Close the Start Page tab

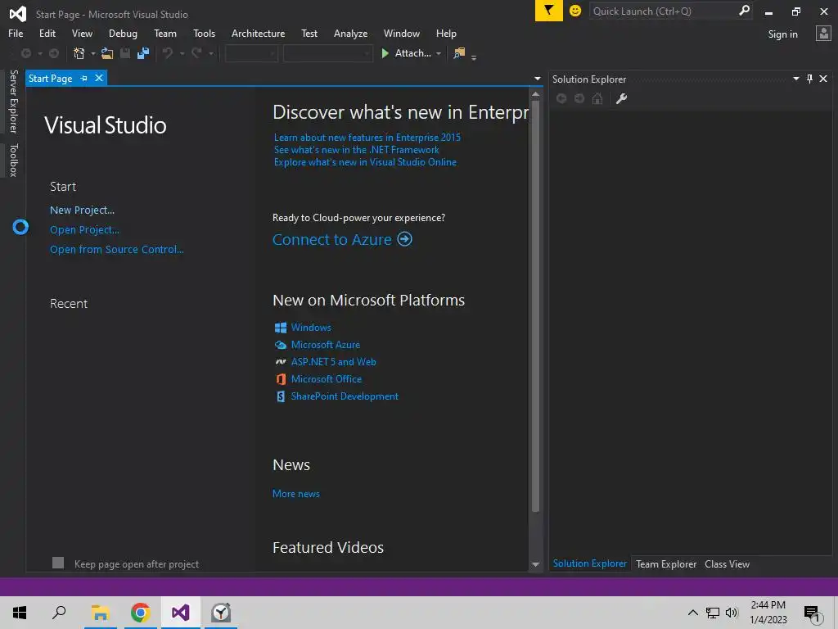[99, 78]
